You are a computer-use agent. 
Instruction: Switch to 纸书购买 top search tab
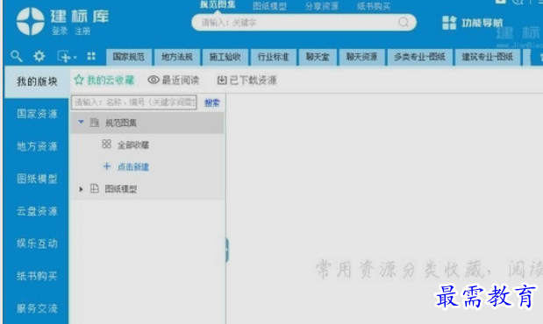coord(374,6)
